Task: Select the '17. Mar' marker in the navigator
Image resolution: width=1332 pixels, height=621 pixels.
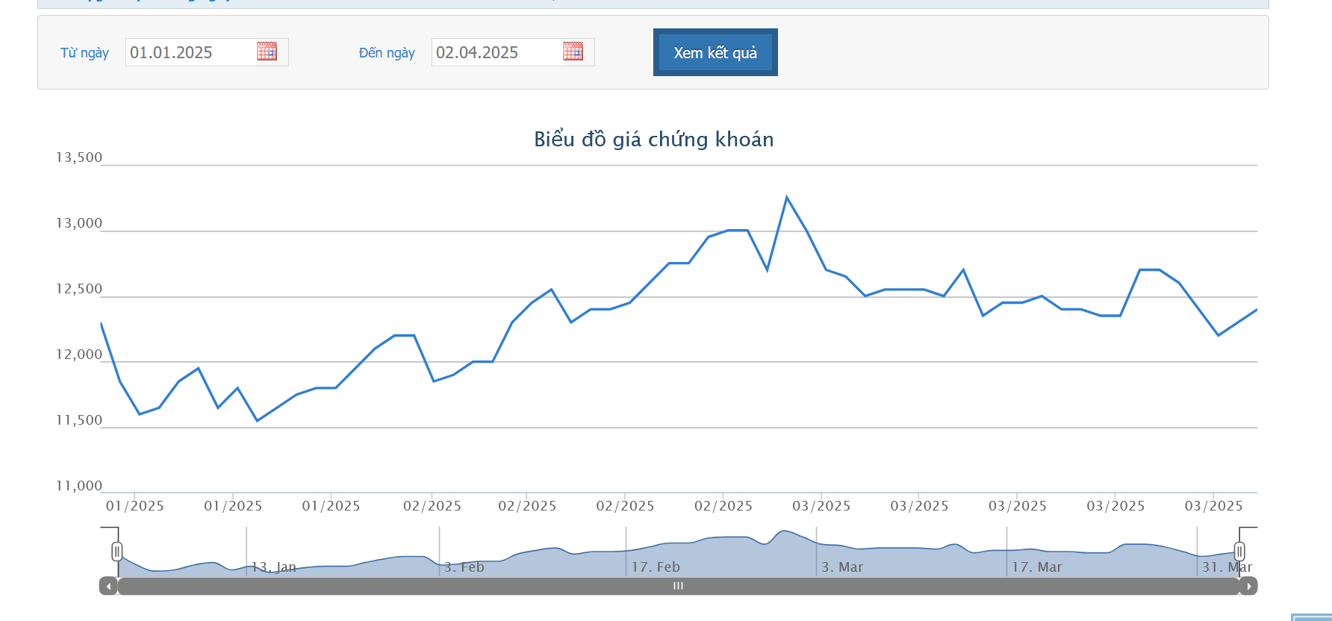Action: tap(1036, 567)
